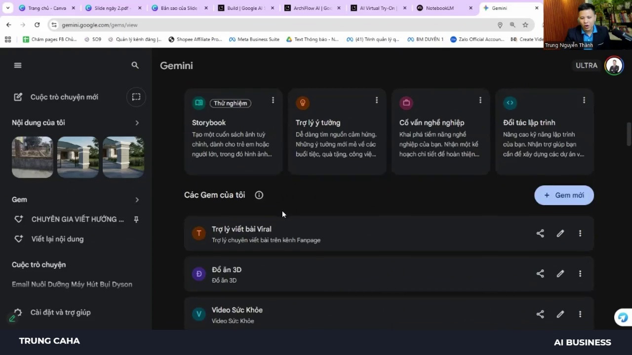Open the Trợ lý ý tưởng gem card

(x=337, y=132)
